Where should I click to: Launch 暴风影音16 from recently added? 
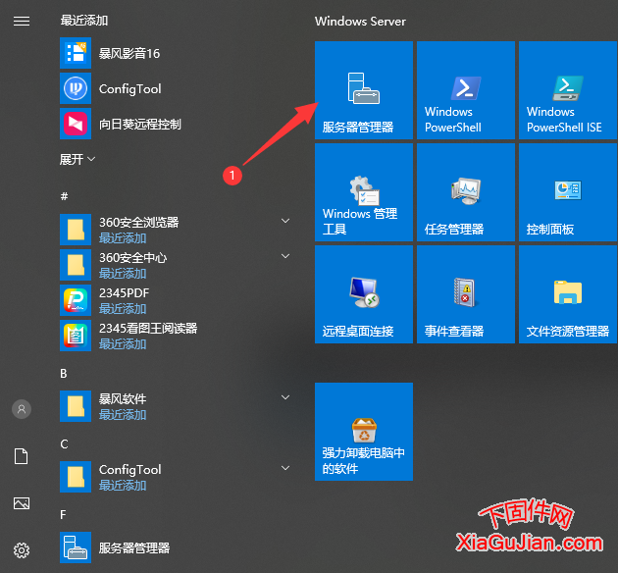coord(178,53)
